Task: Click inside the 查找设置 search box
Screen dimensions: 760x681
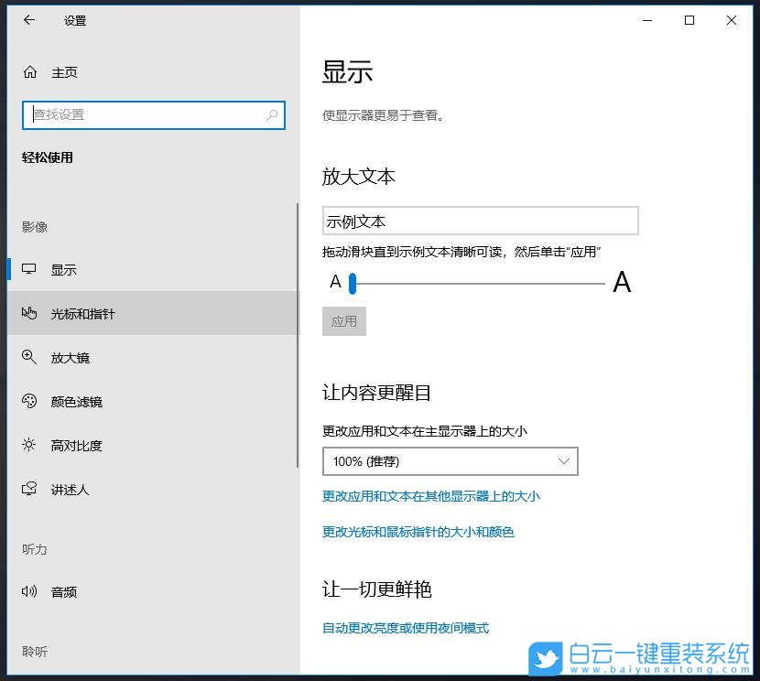Action: 137,114
